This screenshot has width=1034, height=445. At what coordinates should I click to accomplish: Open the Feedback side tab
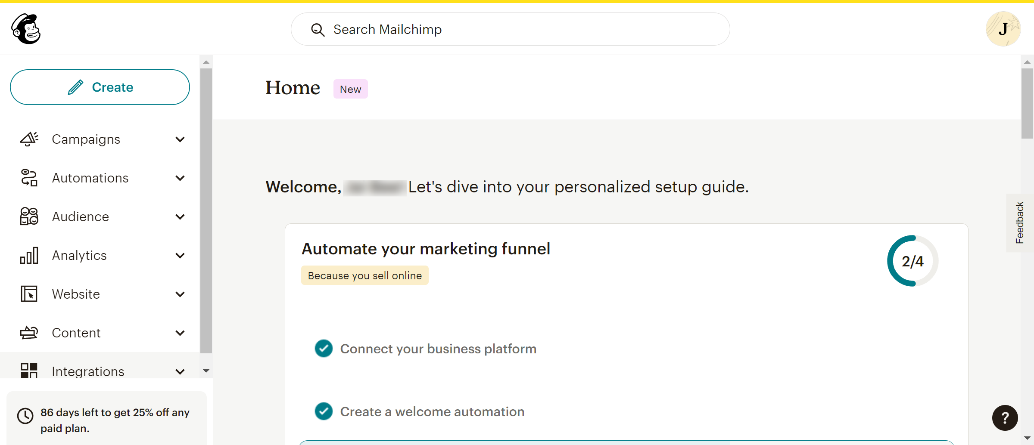[1019, 223]
